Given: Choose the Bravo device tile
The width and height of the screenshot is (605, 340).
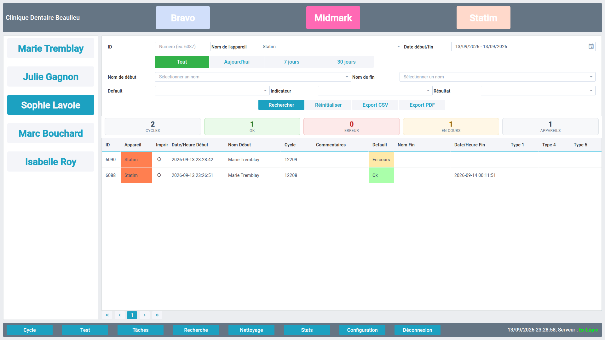Looking at the screenshot, I should coord(183,18).
